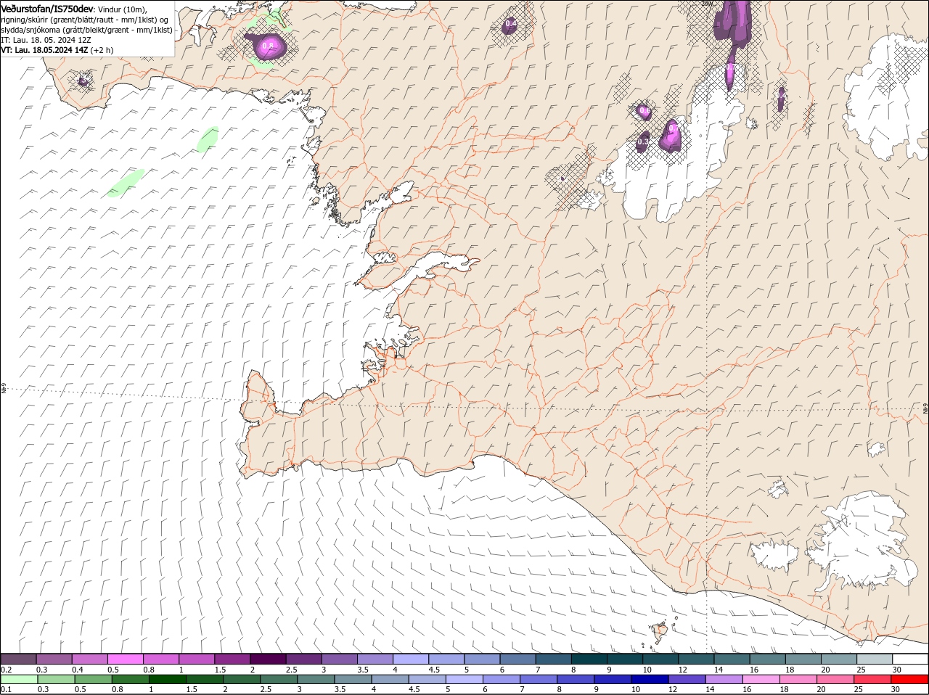929x695 pixels.
Task: Click the purple snowfall blob labeled 0.4
Action: tap(511, 25)
